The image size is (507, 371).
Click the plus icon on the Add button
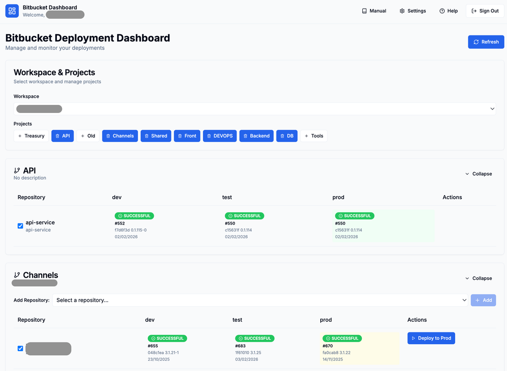point(477,300)
